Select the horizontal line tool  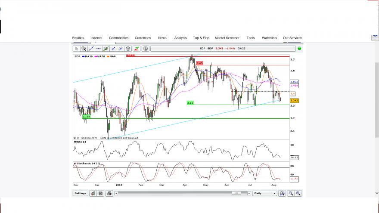(98, 49)
